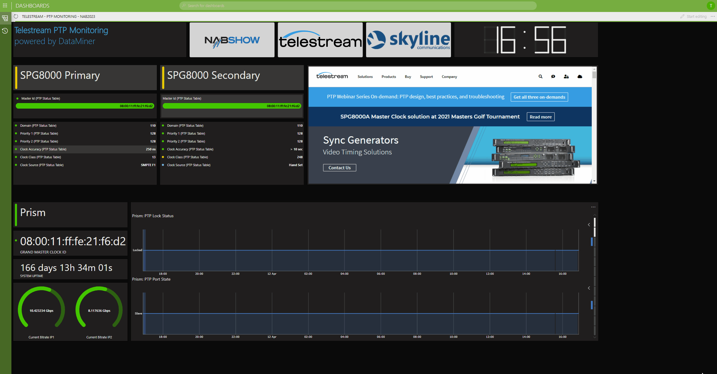717x374 pixels.
Task: Open the dashboard options ellipsis menu
Action: [713, 16]
